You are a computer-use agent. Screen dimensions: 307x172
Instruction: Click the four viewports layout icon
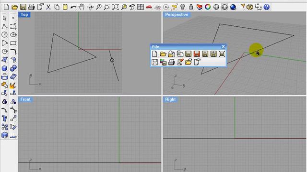point(141,7)
